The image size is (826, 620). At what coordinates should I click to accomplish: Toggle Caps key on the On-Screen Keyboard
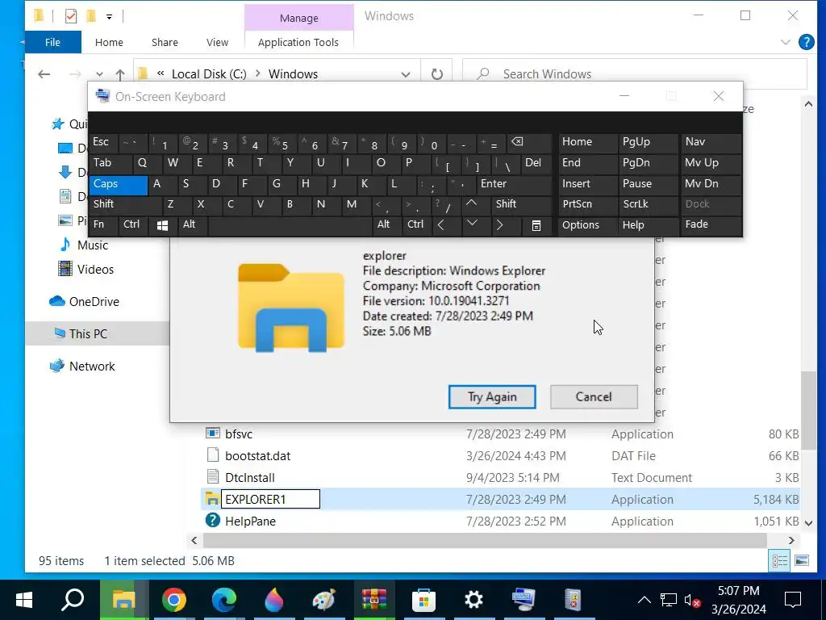point(118,184)
